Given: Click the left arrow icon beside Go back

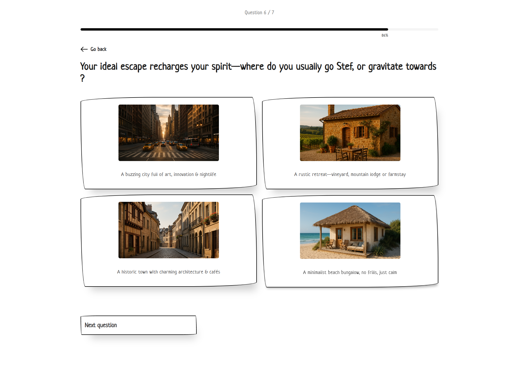Looking at the screenshot, I should click(84, 49).
